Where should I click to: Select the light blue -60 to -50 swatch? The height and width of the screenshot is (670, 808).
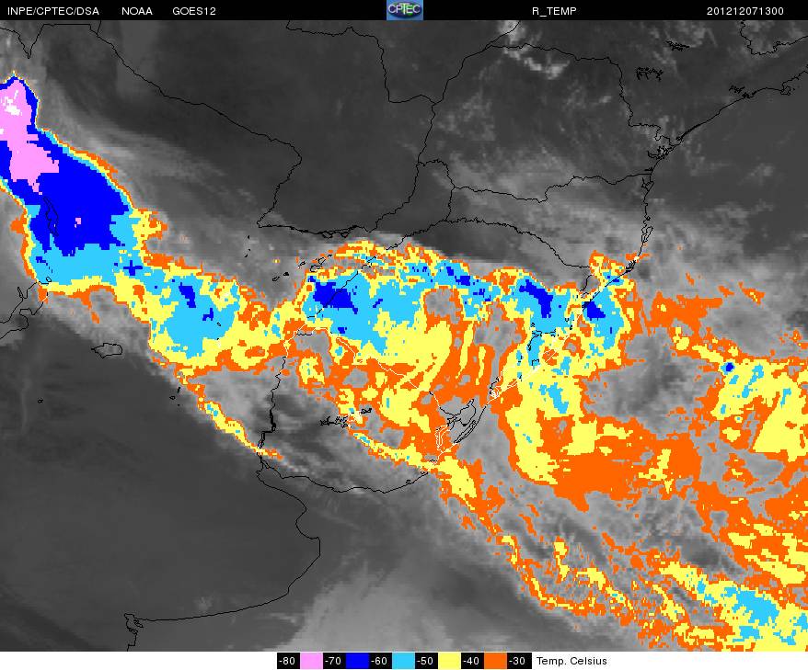pos(403,661)
